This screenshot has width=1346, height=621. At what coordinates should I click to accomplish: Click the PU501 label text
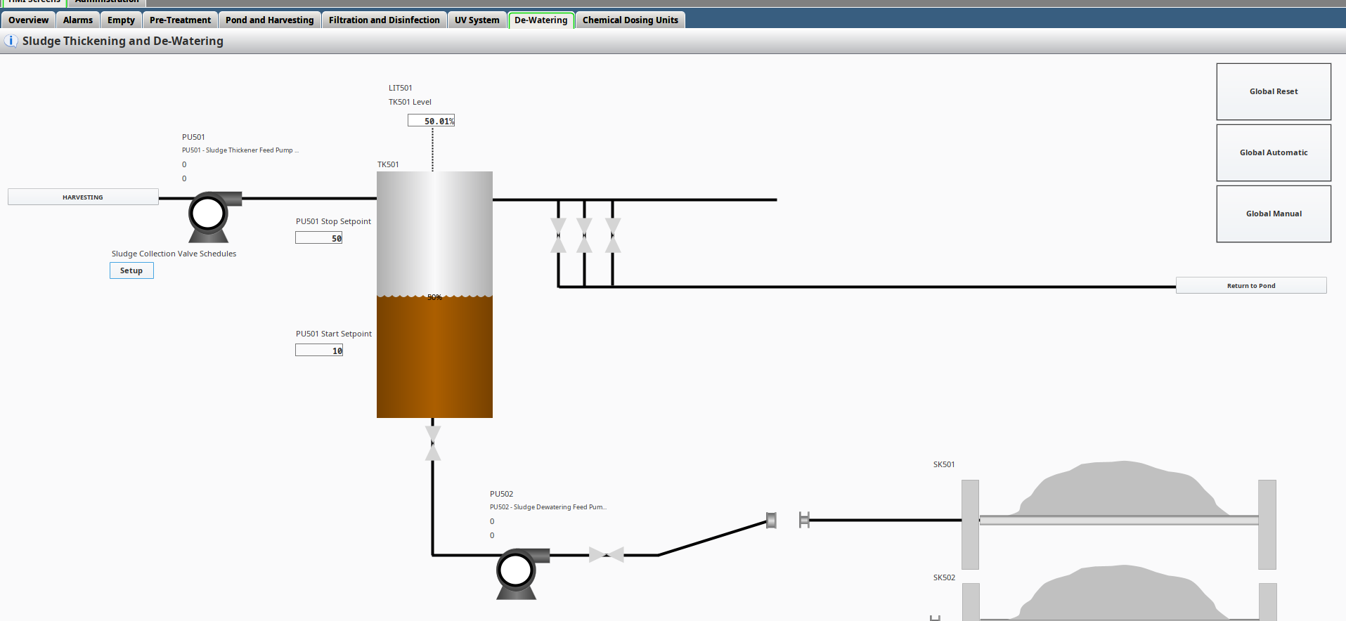click(193, 137)
